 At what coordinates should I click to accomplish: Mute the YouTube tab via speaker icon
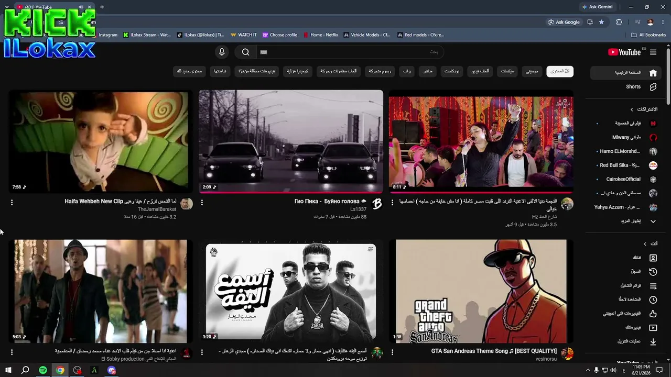click(x=81, y=7)
